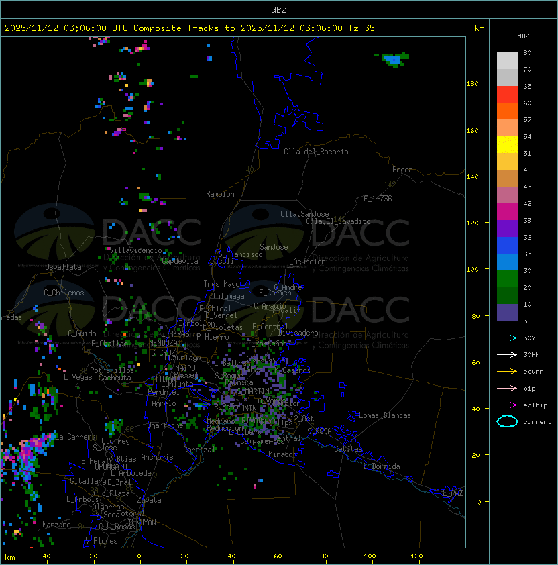Click the 'Tz 35' text in header
Viewport: 558px width, 565px height.
point(361,28)
